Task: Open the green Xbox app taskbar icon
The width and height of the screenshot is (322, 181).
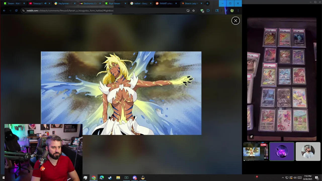Action: coord(126,178)
